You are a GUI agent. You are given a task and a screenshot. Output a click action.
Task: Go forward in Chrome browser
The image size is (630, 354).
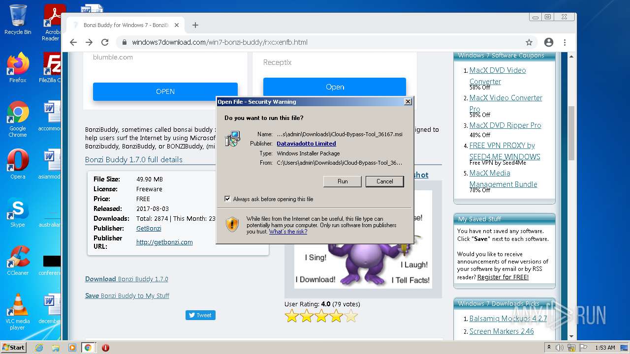pyautogui.click(x=89, y=42)
